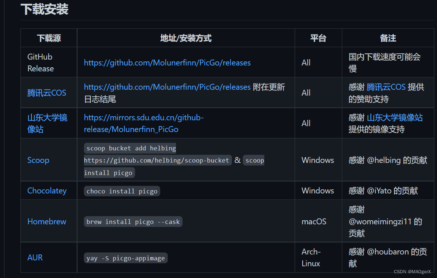Click the 国内下载速度可能会慢 note
Viewport: 437px width, 278px height.
385,63
